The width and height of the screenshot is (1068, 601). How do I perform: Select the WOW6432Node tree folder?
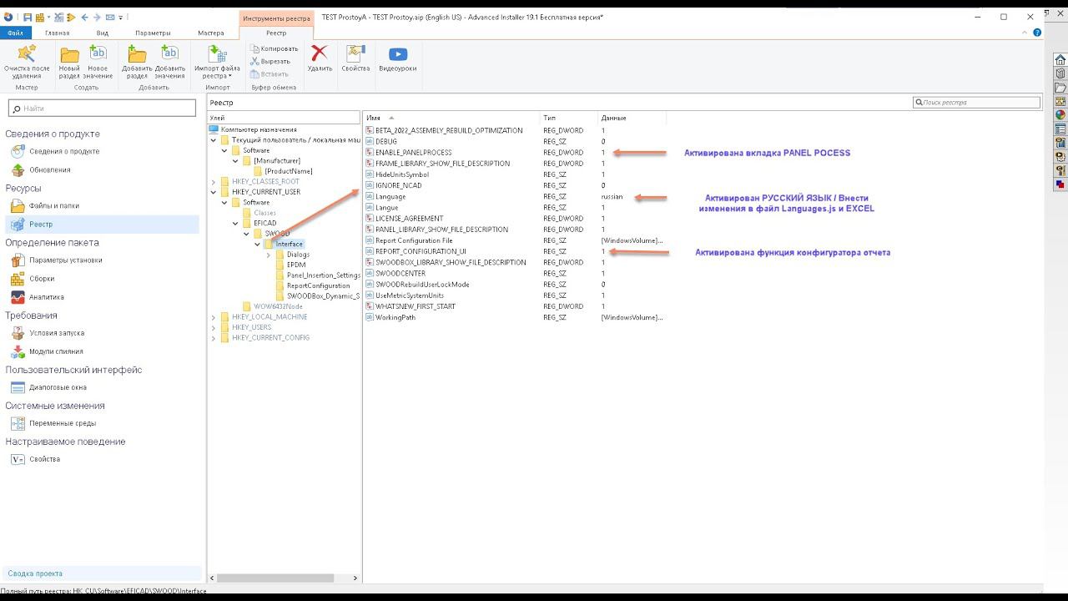coord(277,306)
